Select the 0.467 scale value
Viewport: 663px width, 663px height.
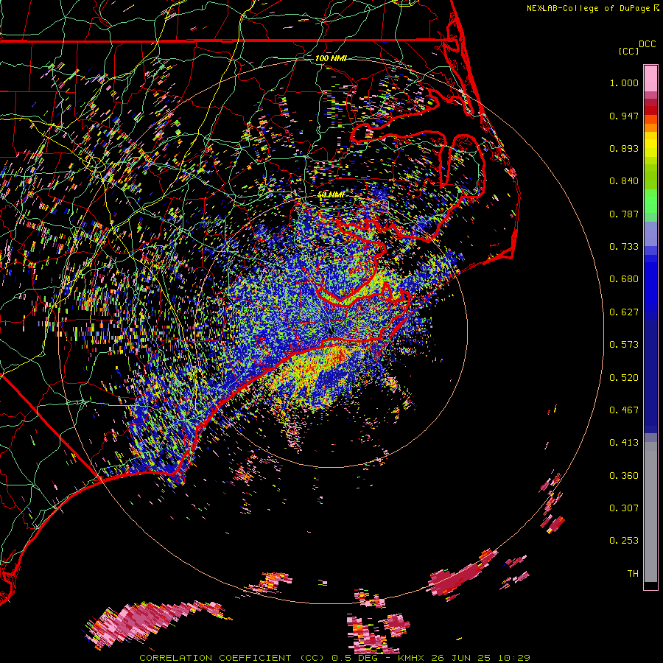pyautogui.click(x=624, y=410)
